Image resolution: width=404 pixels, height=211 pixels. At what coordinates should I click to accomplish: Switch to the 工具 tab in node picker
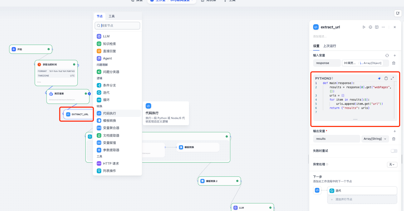pyautogui.click(x=112, y=16)
